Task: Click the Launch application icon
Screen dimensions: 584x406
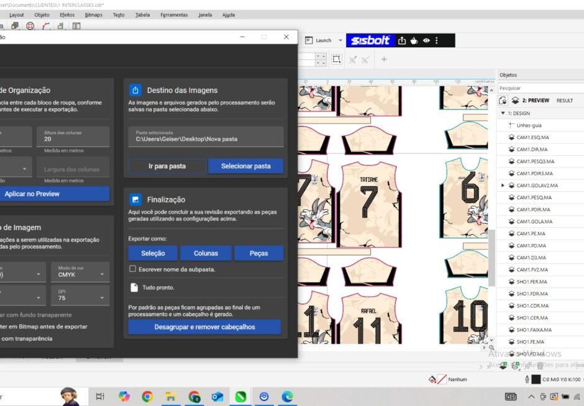Action: 309,40
